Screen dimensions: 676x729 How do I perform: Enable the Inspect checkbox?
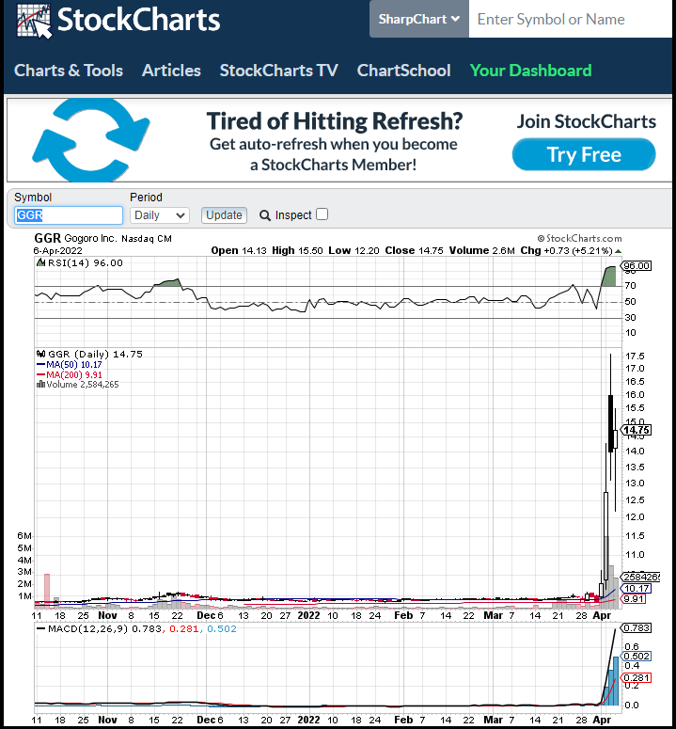coord(322,214)
